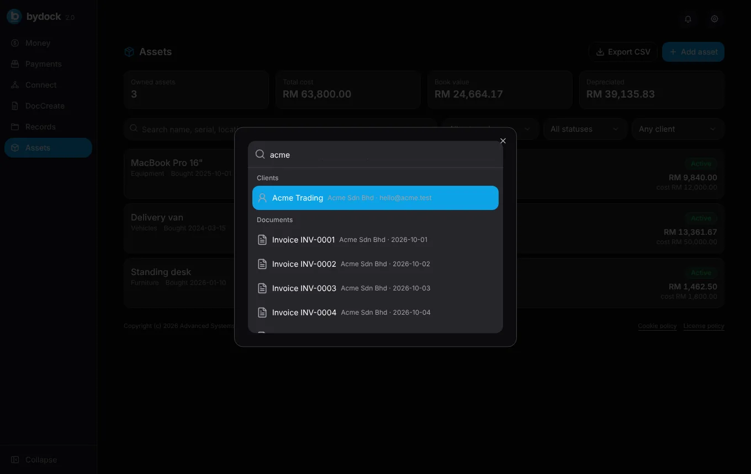Open Connect via its sidebar icon
Screen dimensions: 751x474
point(15,85)
